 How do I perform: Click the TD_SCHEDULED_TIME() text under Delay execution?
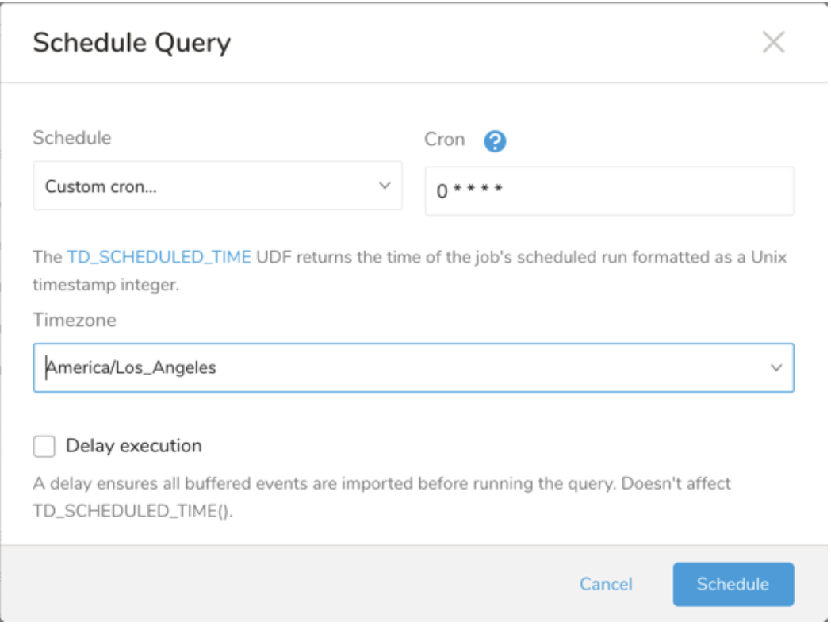click(133, 511)
